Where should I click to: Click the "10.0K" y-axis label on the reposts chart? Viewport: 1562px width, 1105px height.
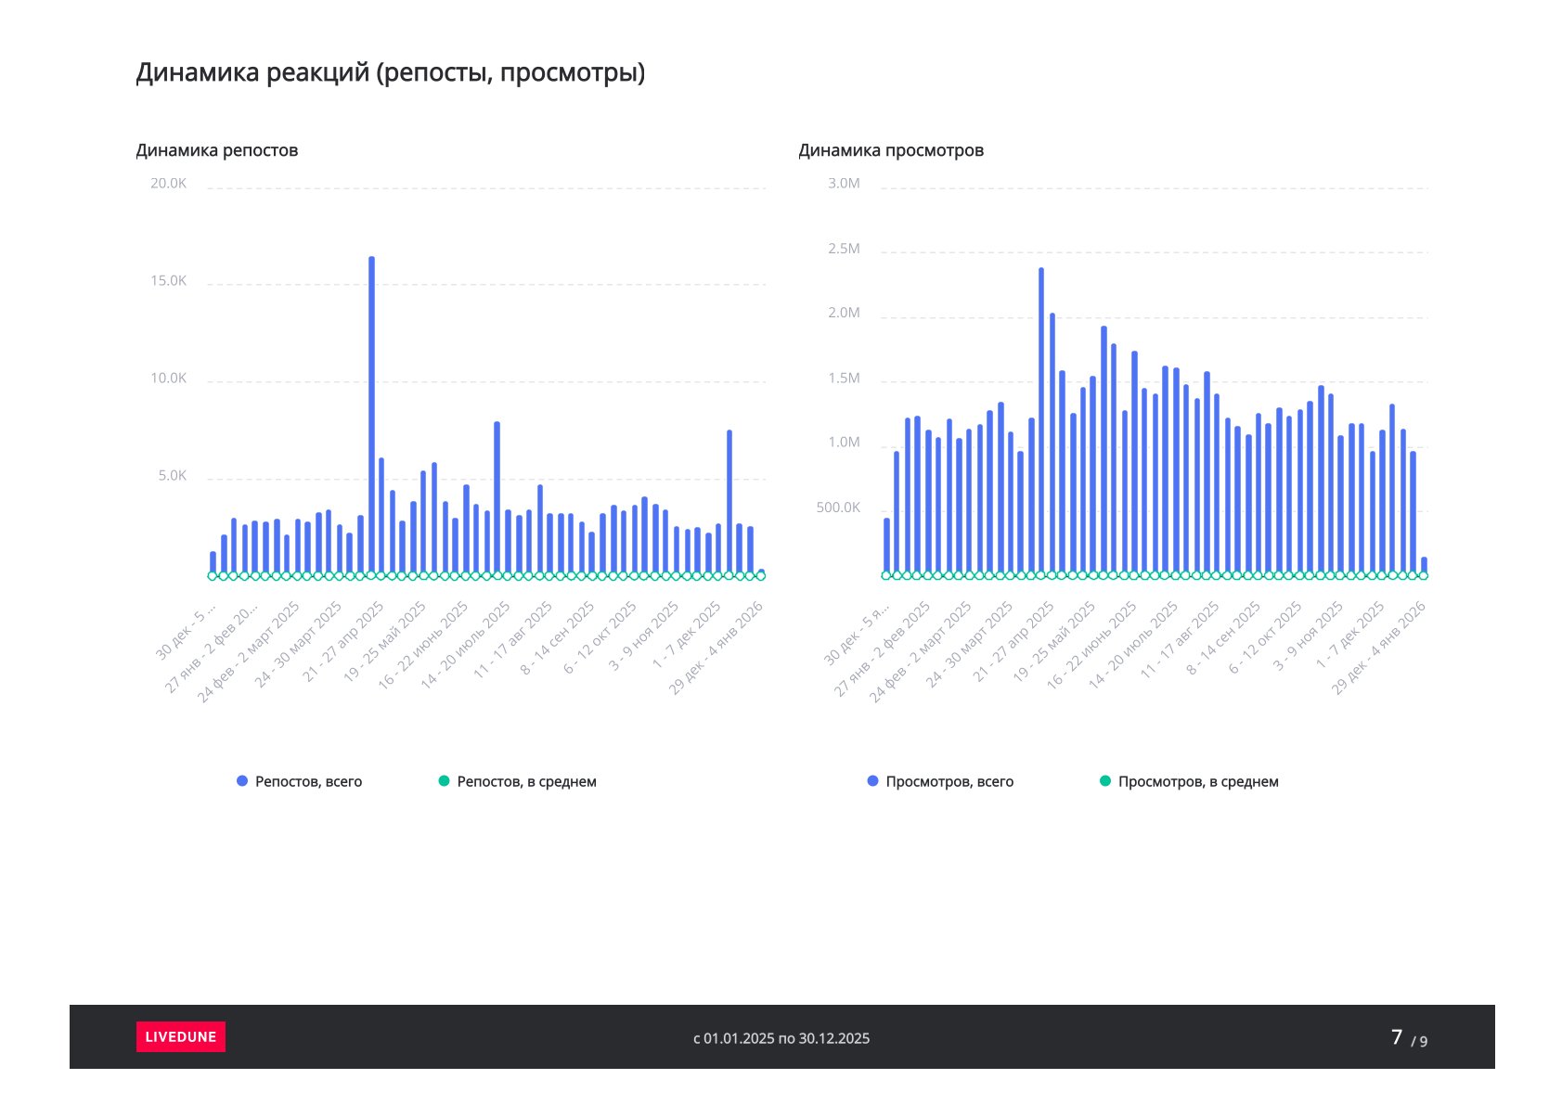(168, 379)
